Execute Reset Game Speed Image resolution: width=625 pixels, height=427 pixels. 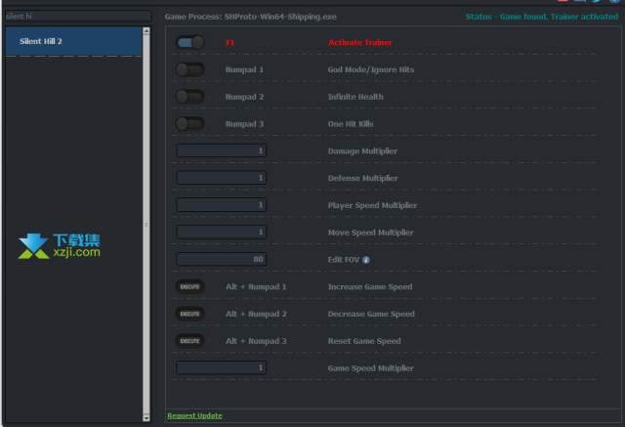[x=189, y=341]
